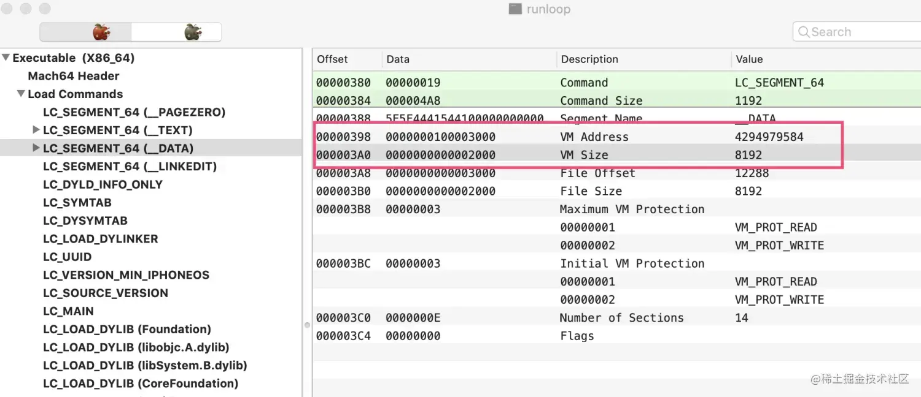Select the Initial VM Protection row
The image size is (921, 397).
616,263
